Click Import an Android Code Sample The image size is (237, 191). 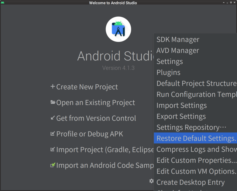105,165
